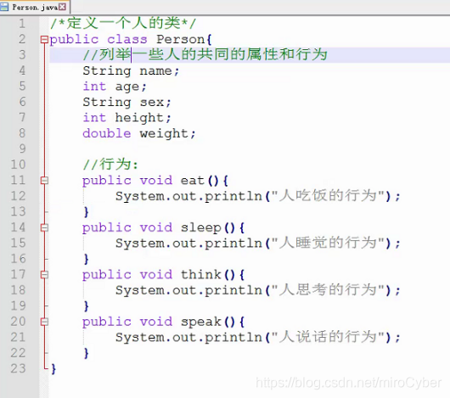Click 'int age;' declaration
450x398 pixels.
pos(115,87)
